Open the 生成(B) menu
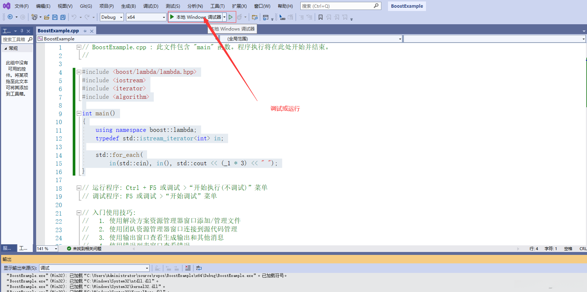Image resolution: width=587 pixels, height=292 pixels. 128,6
